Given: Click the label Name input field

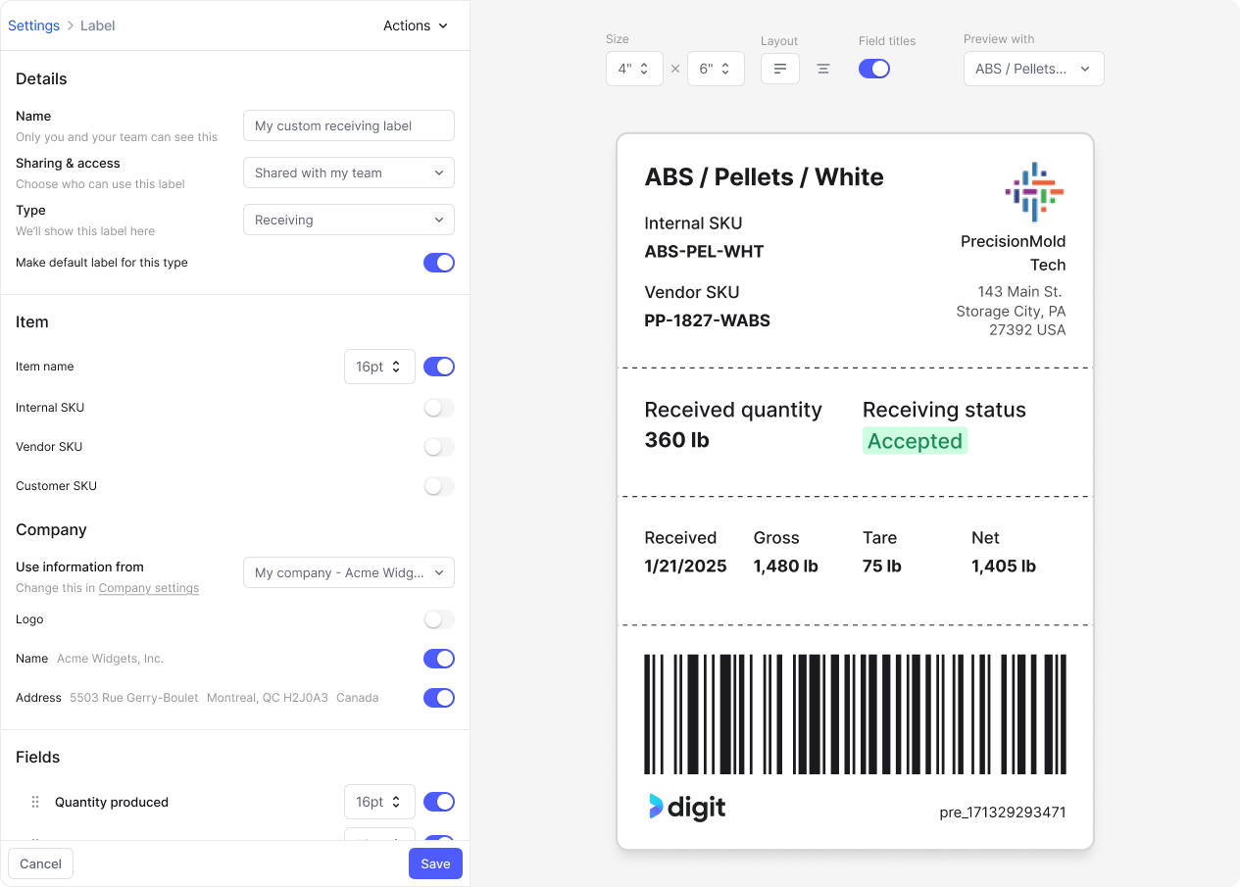Looking at the screenshot, I should coord(349,125).
